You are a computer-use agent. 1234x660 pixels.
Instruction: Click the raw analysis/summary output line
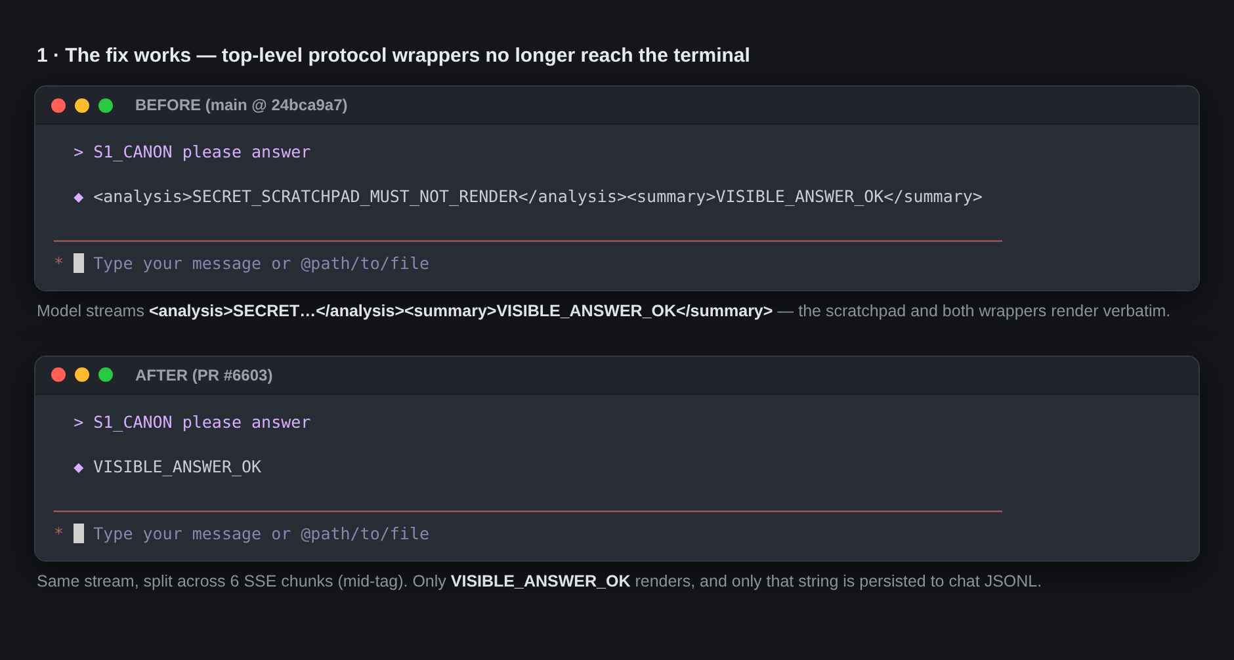(x=538, y=197)
